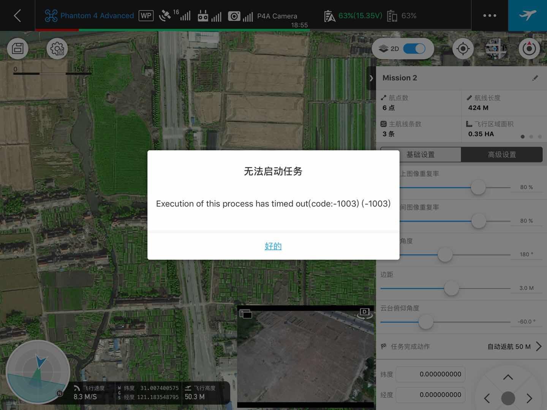
Task: Tap the 18:55 flight time readout
Action: click(299, 25)
